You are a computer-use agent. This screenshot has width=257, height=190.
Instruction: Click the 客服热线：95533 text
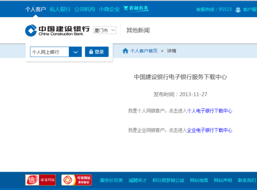point(214,9)
